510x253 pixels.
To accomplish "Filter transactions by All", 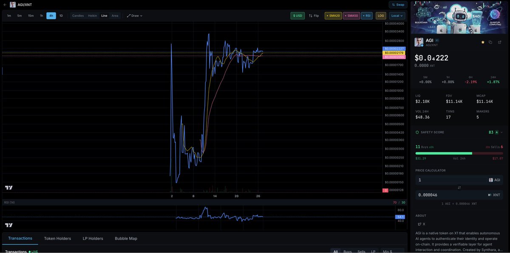I will tap(336, 251).
